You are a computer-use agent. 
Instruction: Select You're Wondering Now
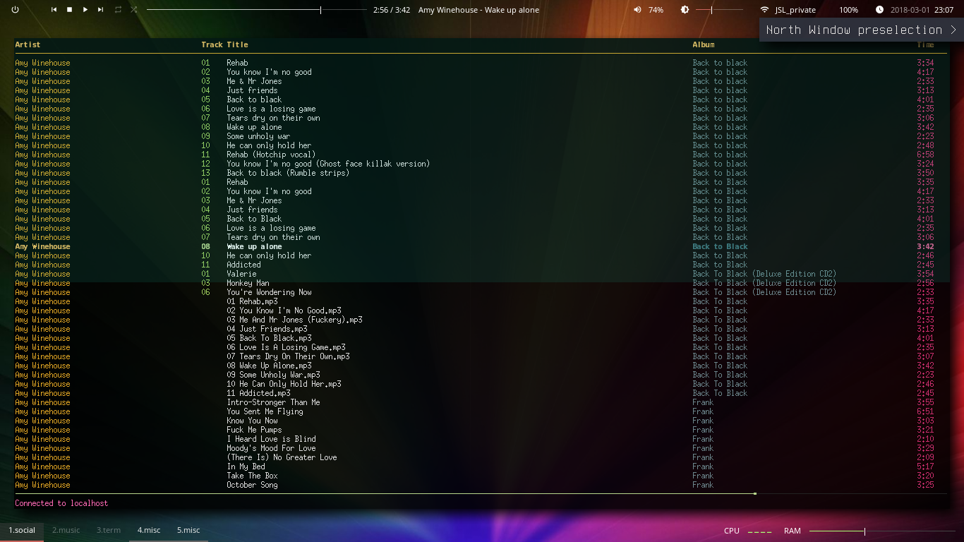point(269,292)
